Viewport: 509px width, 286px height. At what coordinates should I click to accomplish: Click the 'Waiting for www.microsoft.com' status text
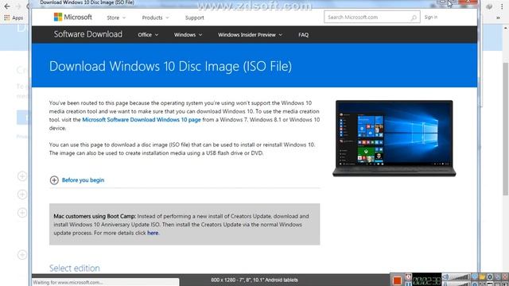point(68,283)
